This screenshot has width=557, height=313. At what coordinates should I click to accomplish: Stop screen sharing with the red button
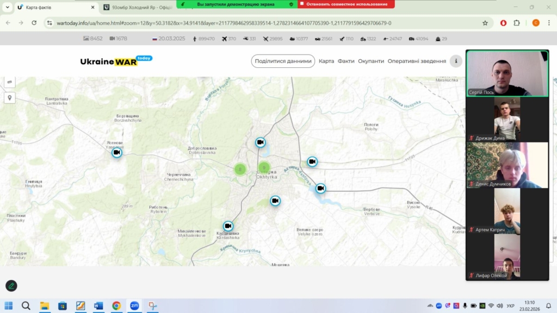(x=346, y=4)
